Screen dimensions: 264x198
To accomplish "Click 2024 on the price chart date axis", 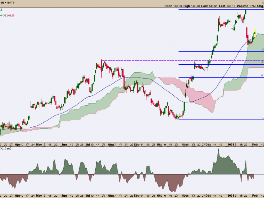I will 231,145.
